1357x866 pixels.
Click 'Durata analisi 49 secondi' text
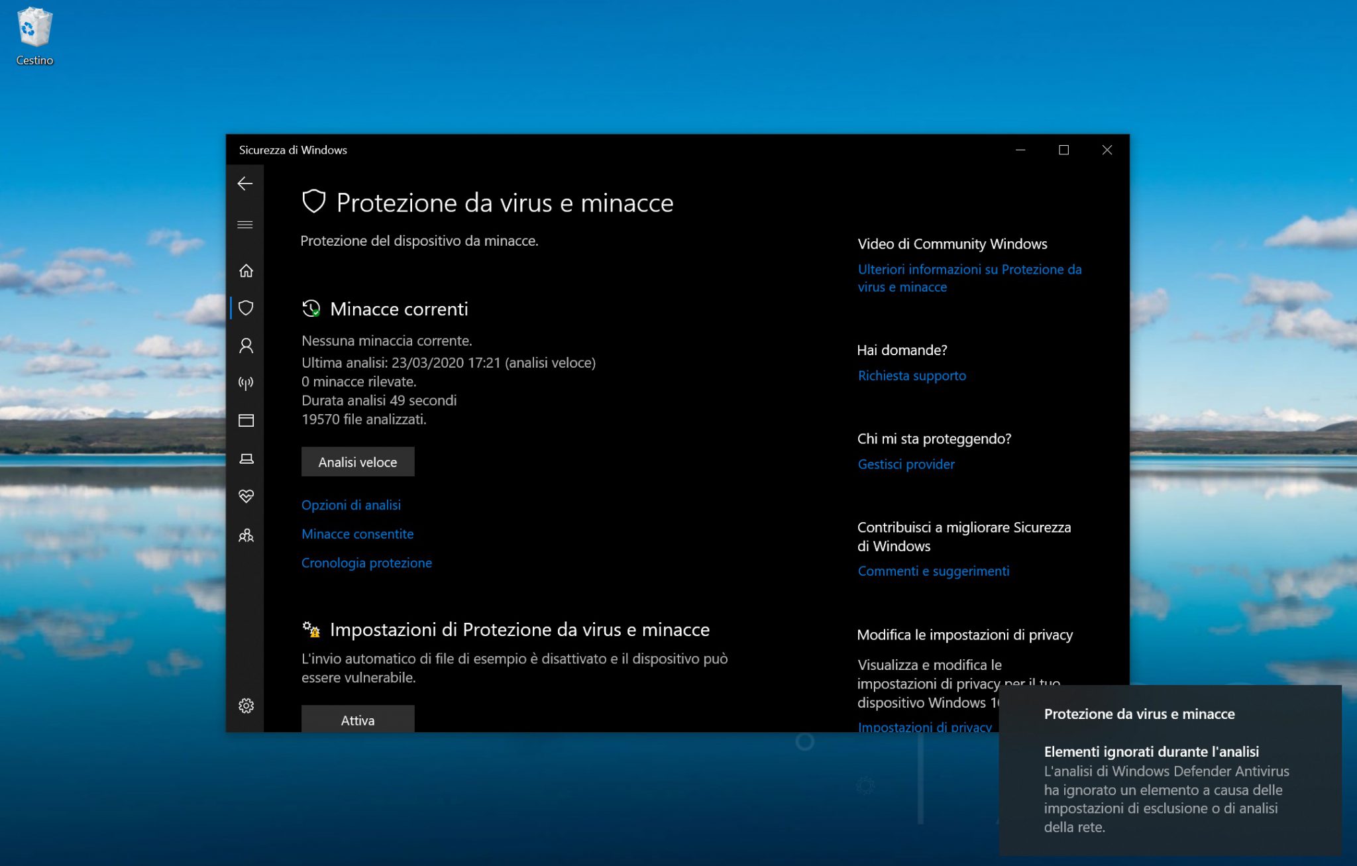point(379,400)
